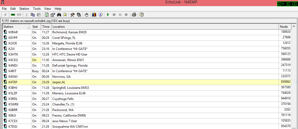This screenshot has width=298, height=129.
Task: Click asus Nexus 7 User location
Action: click(65, 121)
